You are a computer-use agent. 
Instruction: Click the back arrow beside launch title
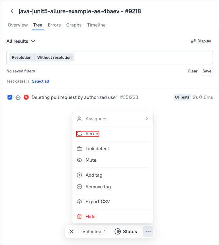pyautogui.click(x=12, y=11)
